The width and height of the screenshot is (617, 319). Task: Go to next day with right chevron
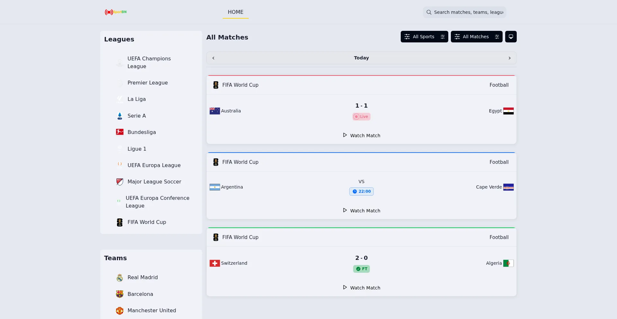[509, 58]
